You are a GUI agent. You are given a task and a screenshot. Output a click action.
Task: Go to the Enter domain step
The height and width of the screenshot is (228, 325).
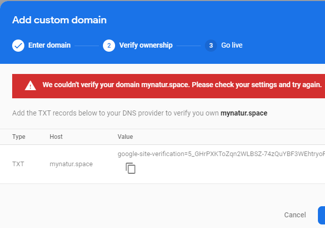point(49,46)
